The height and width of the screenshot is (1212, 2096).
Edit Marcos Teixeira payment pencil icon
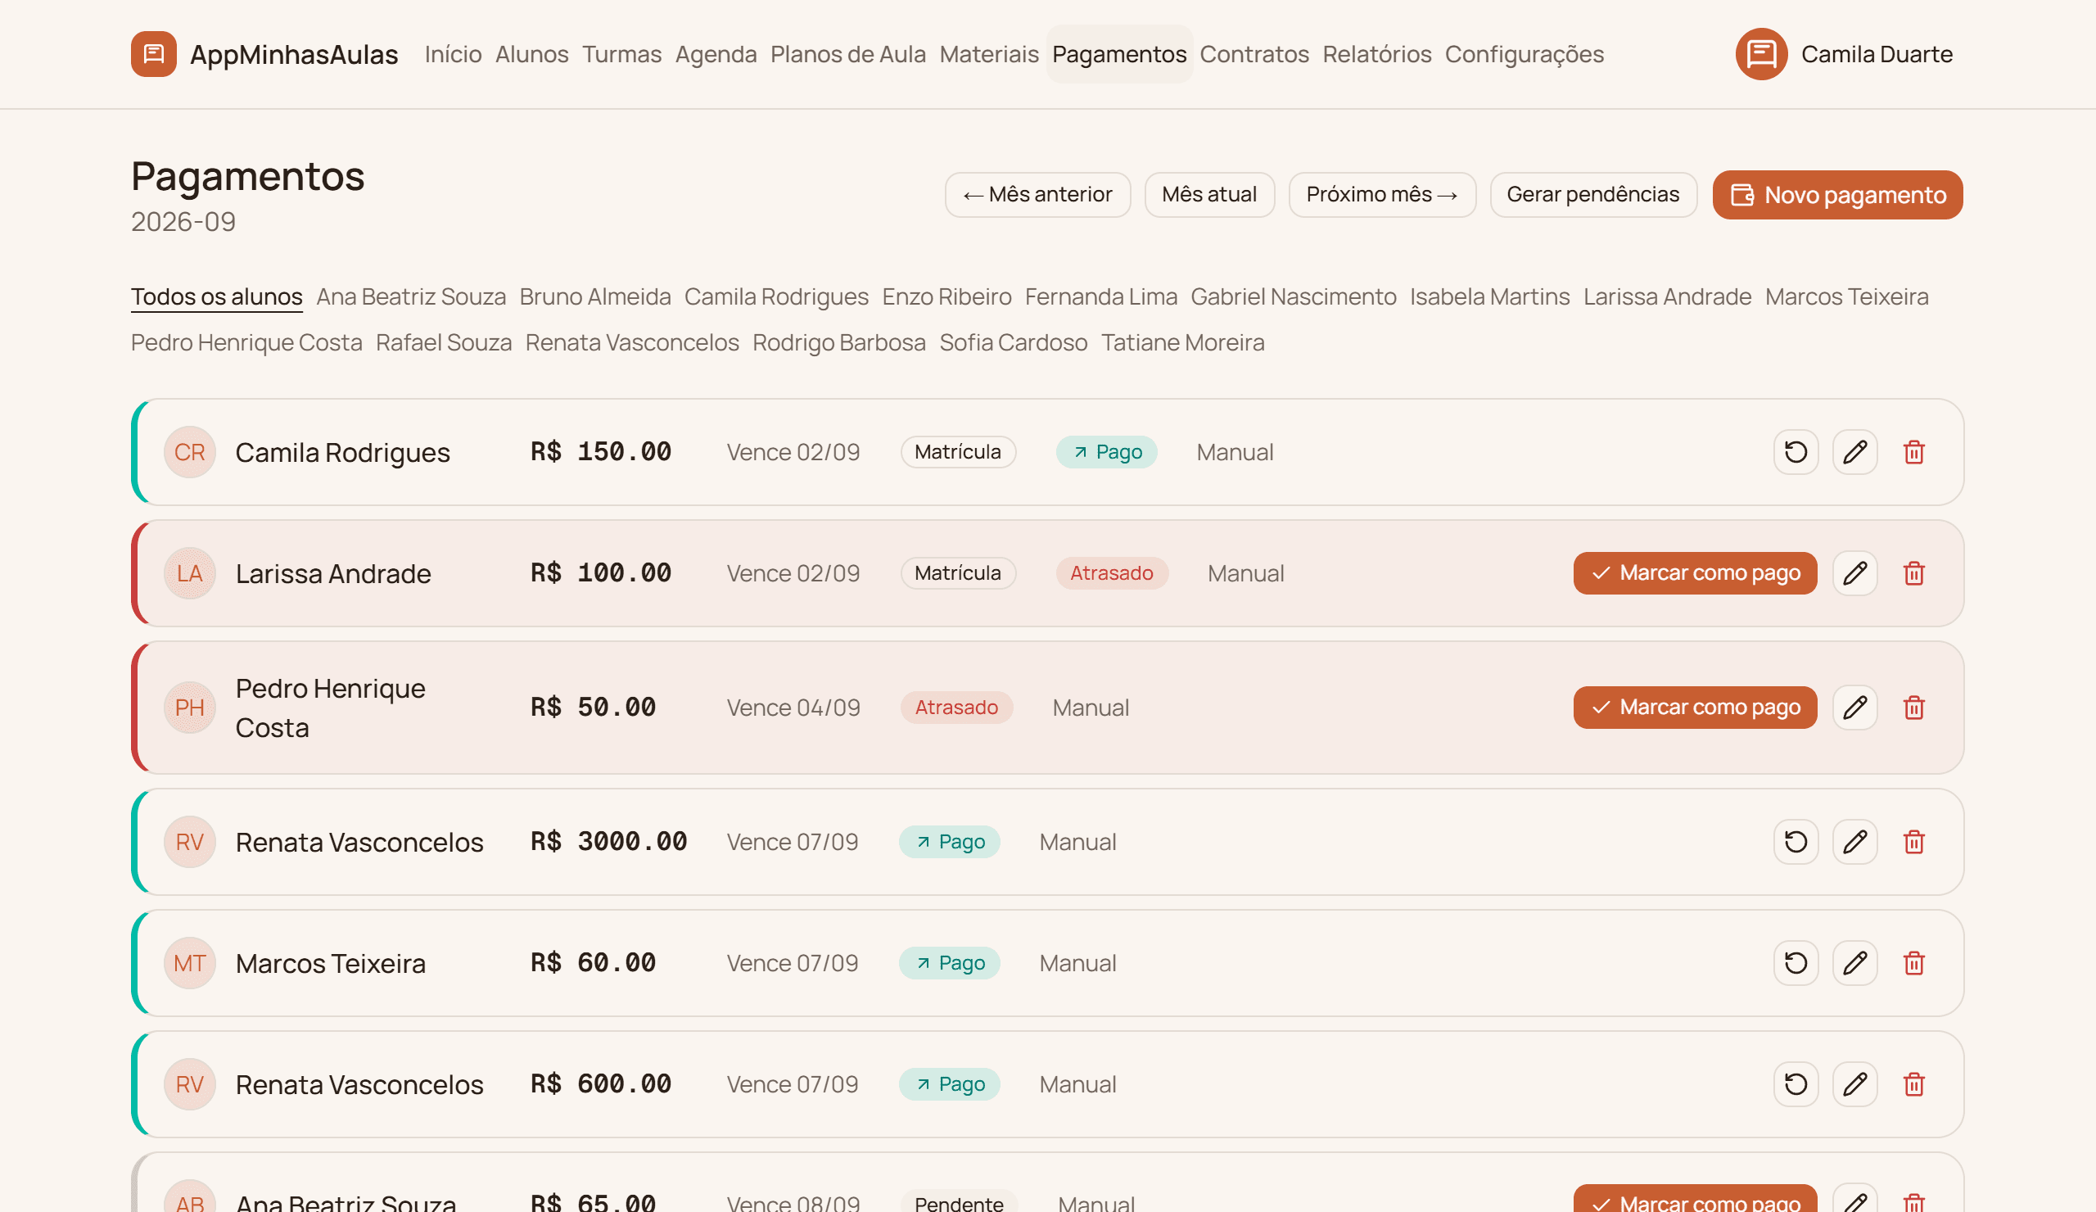pyautogui.click(x=1854, y=963)
